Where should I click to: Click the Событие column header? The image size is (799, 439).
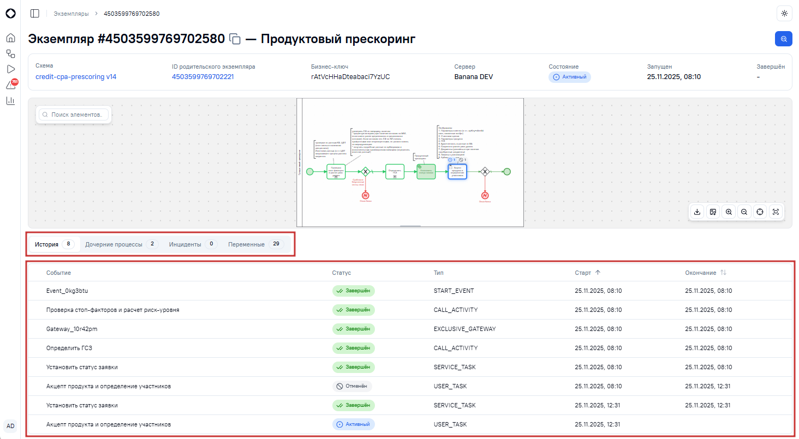click(x=58, y=273)
